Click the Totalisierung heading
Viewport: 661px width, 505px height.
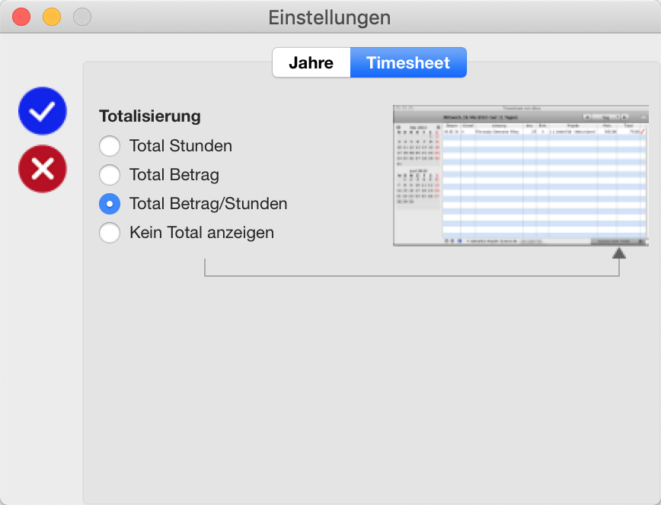pos(150,116)
